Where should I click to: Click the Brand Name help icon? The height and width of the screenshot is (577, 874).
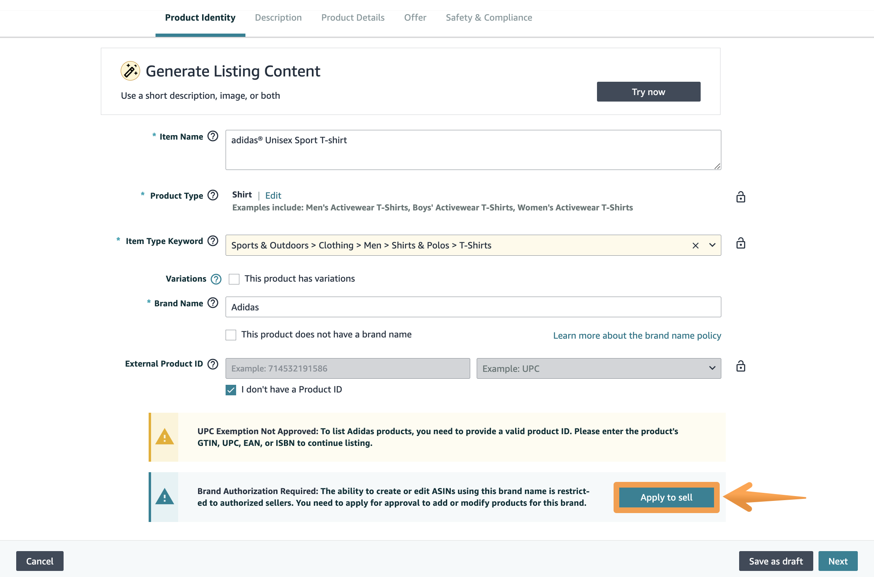tap(213, 303)
